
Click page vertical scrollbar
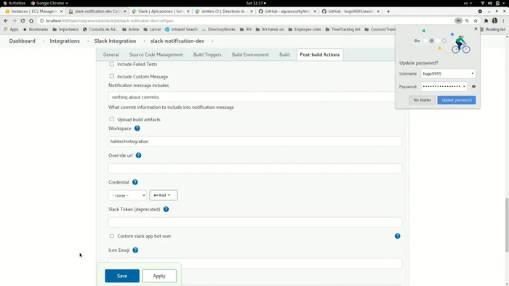[x=507, y=225]
